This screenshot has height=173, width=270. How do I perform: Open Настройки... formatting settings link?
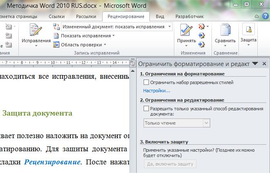click(x=157, y=91)
